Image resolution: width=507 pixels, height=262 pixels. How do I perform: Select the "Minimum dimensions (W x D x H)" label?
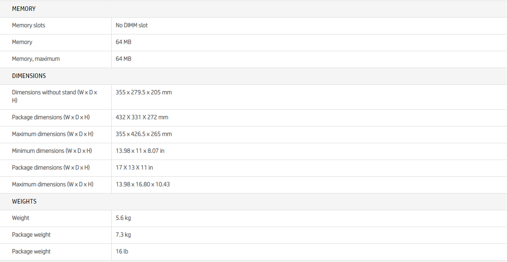point(52,151)
